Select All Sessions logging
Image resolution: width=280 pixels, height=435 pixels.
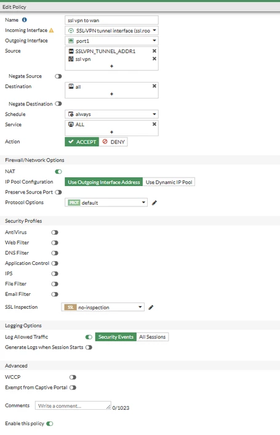[153, 337]
